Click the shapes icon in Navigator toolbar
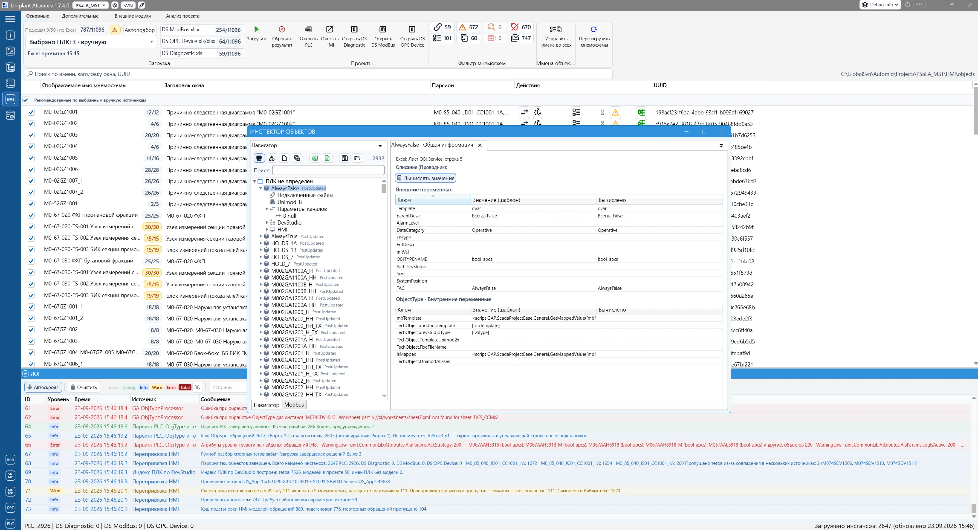The width and height of the screenshot is (978, 530). [272, 158]
